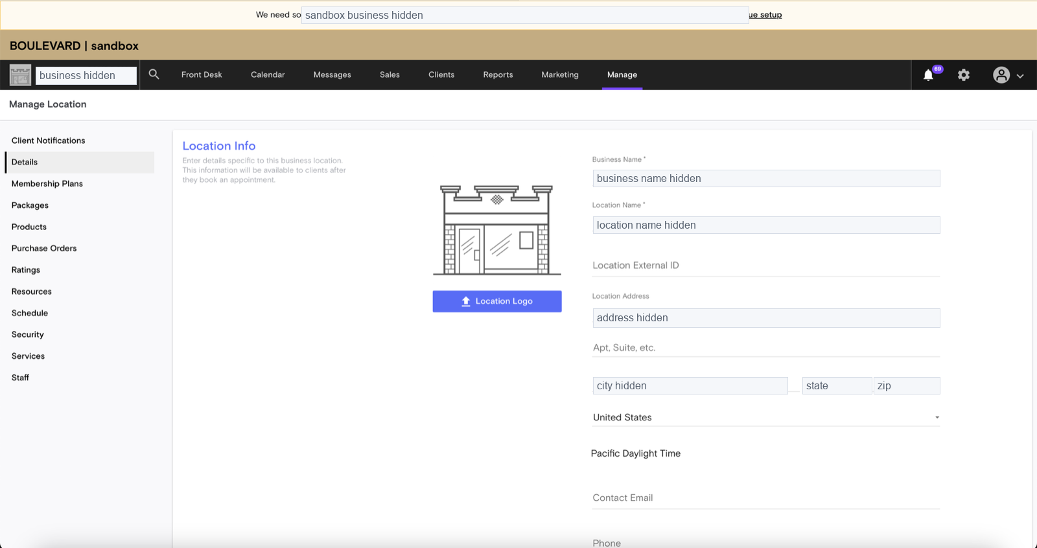This screenshot has width=1037, height=548.
Task: Click the Business Name field
Action: [x=766, y=178]
